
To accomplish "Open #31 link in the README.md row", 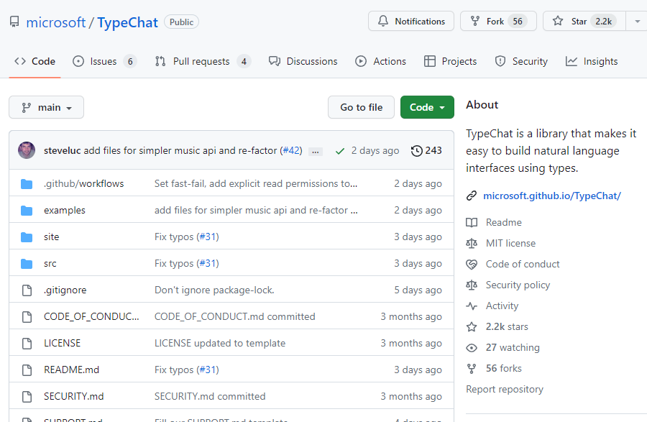I will 208,370.
